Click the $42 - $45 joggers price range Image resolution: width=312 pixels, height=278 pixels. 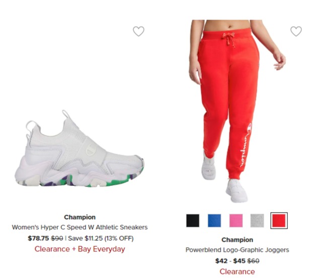pyautogui.click(x=230, y=261)
